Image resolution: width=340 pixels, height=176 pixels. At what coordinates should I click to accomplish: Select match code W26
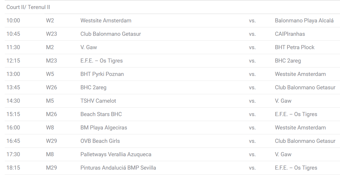coord(52,88)
